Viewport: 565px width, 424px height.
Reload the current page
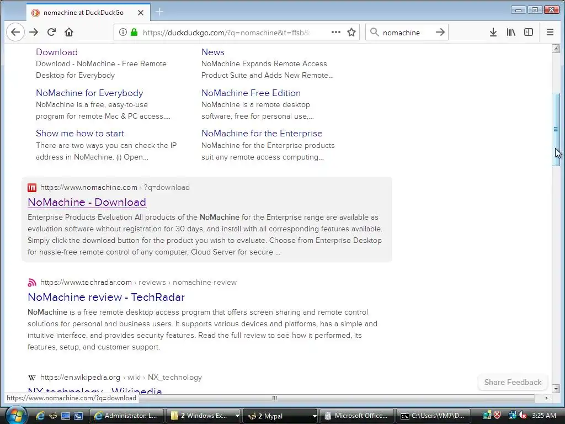(51, 32)
